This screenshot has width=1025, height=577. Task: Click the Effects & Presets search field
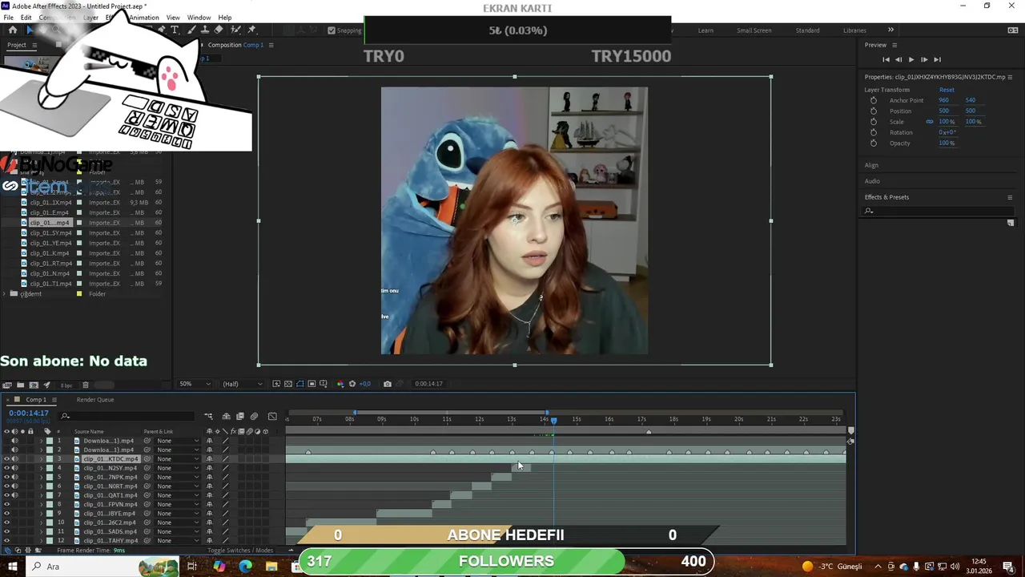939,211
